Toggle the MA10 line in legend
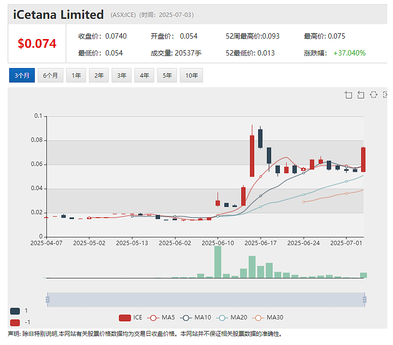Viewport: 393px width, 345px height. click(195, 317)
